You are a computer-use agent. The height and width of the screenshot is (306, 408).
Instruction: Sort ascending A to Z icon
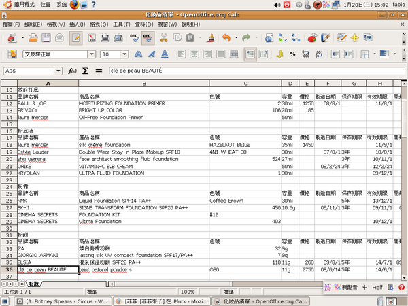(x=283, y=38)
